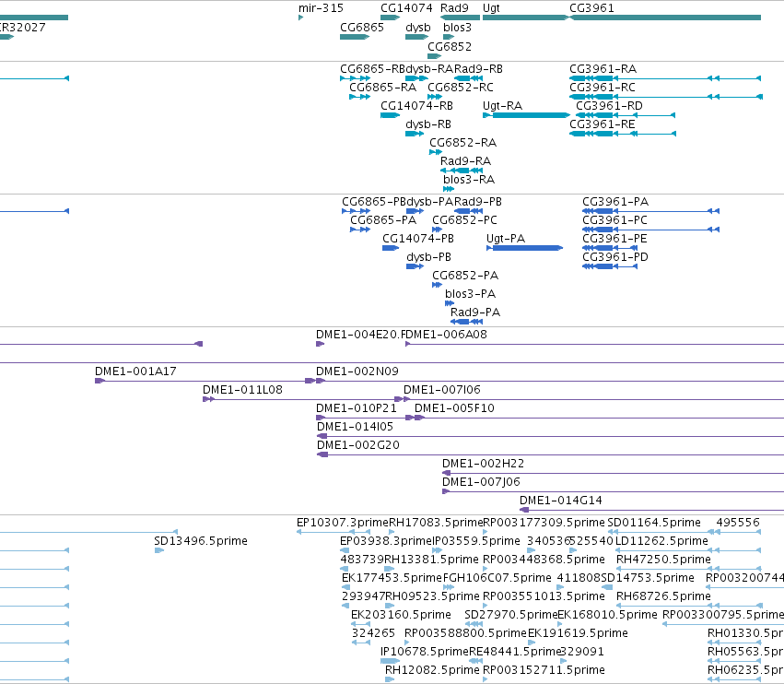Select EST RH47250.5prime
Screen dimensions: 784x684
point(663,560)
